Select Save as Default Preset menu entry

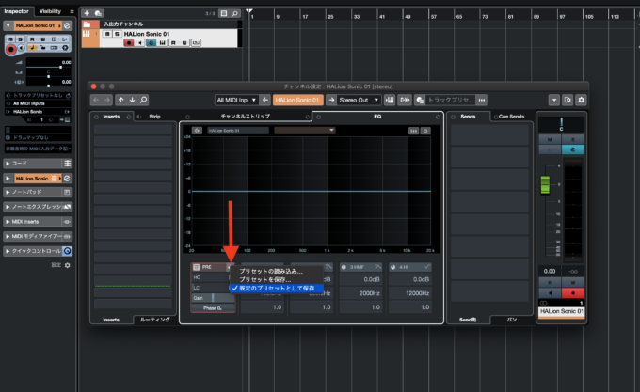[277, 288]
